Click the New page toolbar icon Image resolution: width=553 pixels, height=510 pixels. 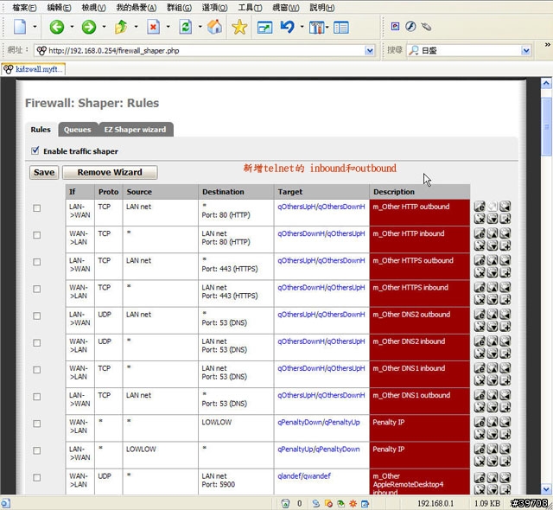tap(20, 27)
